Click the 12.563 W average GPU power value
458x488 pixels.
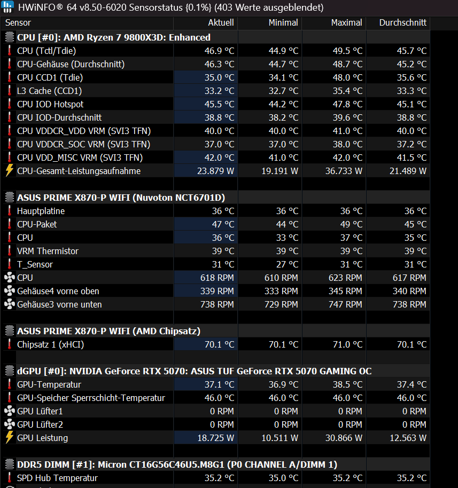408,438
